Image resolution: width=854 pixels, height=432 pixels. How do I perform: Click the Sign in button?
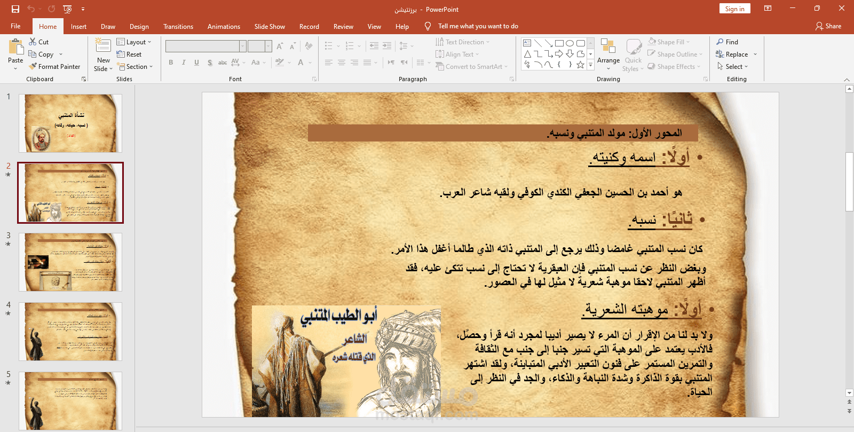(735, 9)
